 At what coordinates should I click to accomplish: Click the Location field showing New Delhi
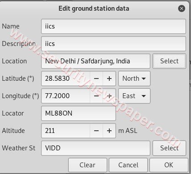click(x=95, y=61)
